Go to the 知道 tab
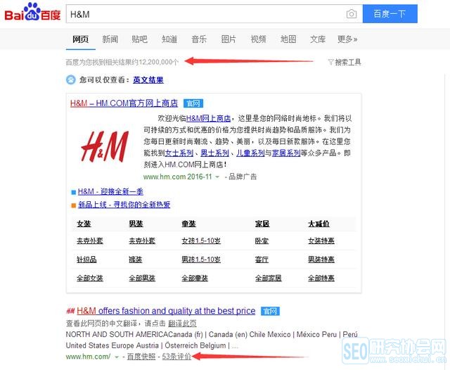Screen dimensions: 450x370 pyautogui.click(x=169, y=39)
